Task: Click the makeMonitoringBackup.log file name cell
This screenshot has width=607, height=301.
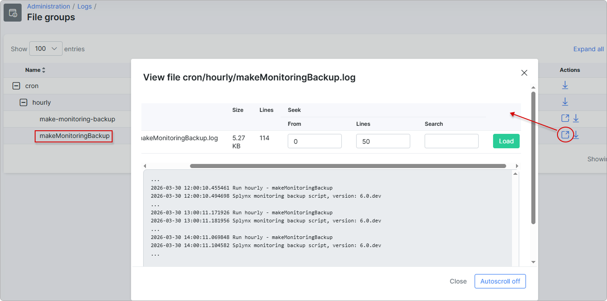Action: pos(180,138)
